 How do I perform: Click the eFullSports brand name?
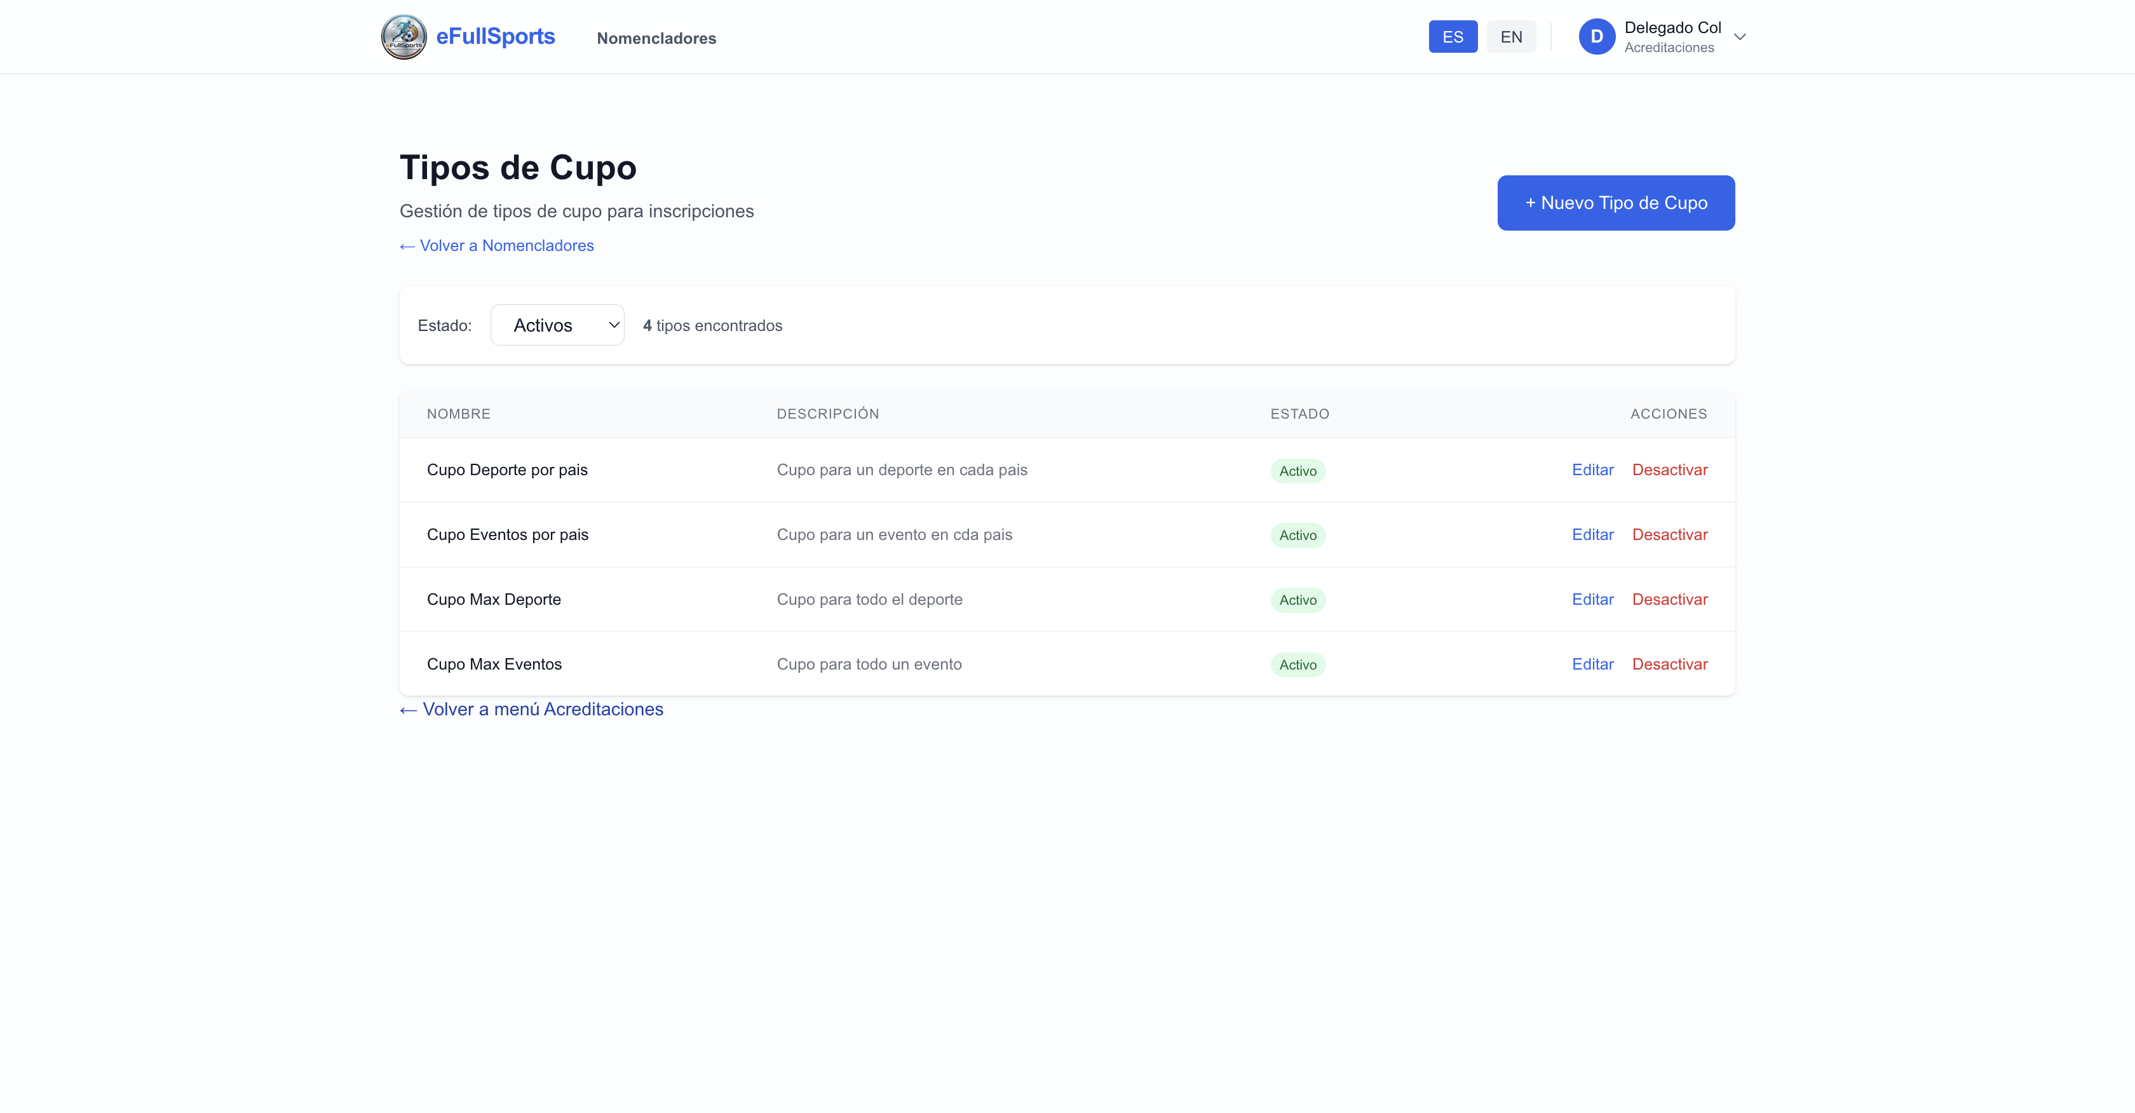(x=495, y=36)
